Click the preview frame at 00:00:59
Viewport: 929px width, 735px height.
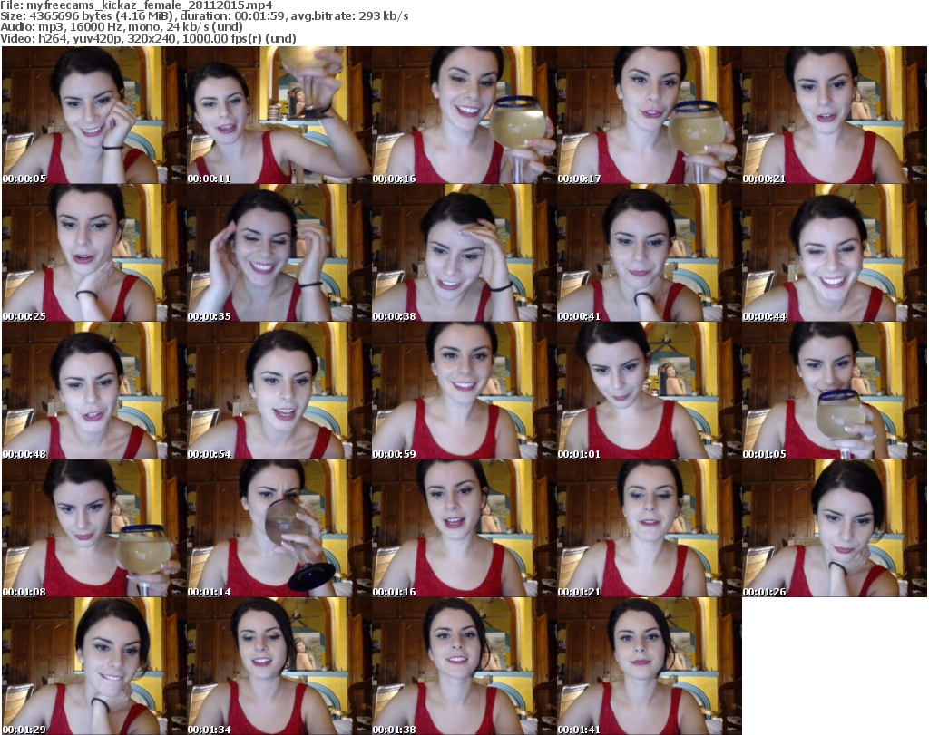464,391
